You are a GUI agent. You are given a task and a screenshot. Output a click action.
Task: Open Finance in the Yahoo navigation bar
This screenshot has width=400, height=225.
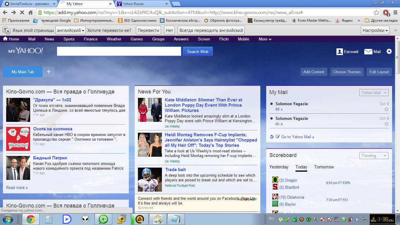[91, 39]
